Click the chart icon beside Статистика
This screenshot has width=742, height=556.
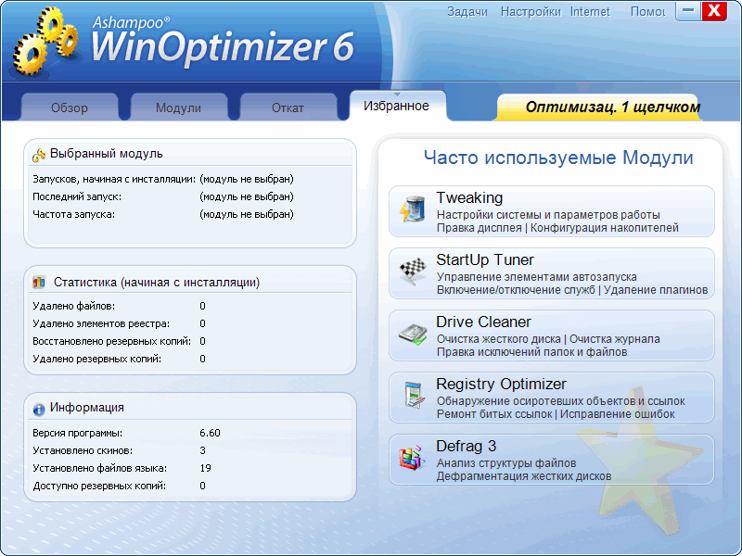[x=39, y=283]
